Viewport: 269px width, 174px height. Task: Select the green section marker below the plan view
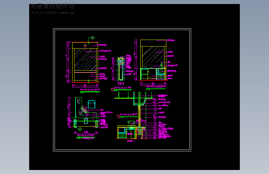pyautogui.click(x=80, y=129)
